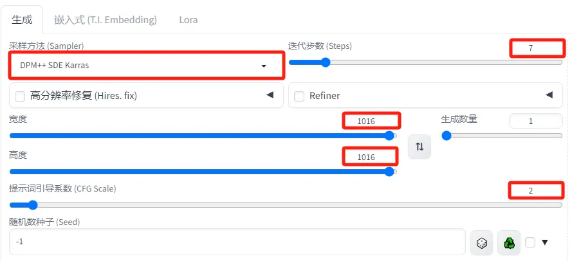
Task: Enable the Hires. fix checkbox
Action: click(20, 96)
